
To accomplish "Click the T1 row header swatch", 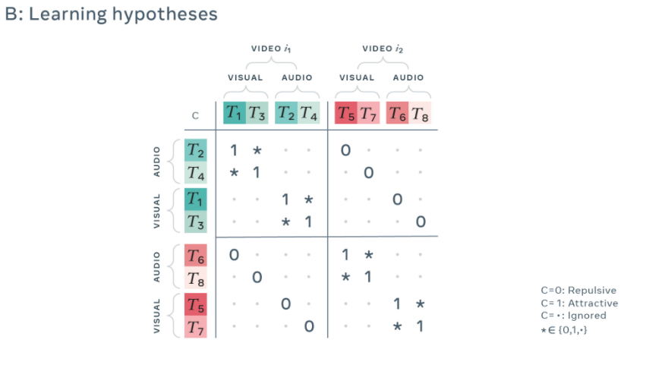I will coord(196,200).
